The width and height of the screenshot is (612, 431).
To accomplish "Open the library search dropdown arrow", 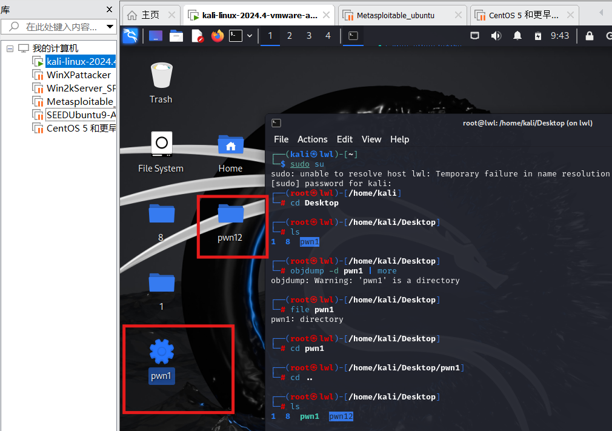I will click(x=110, y=27).
